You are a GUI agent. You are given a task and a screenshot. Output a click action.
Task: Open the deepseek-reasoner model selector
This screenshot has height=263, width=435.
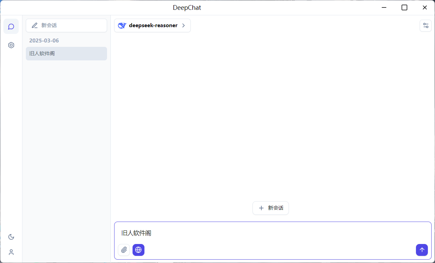coord(152,25)
